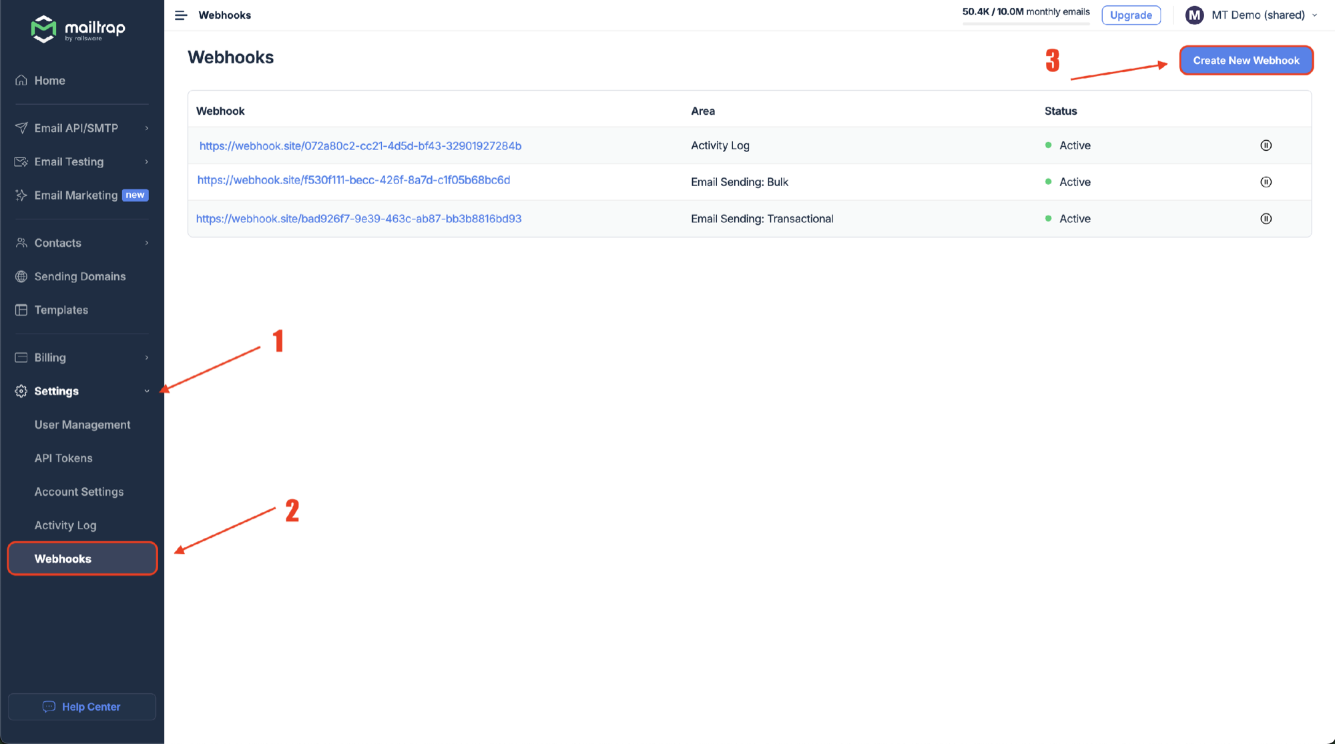
Task: Click the Sending Domains globe icon
Action: (x=21, y=276)
